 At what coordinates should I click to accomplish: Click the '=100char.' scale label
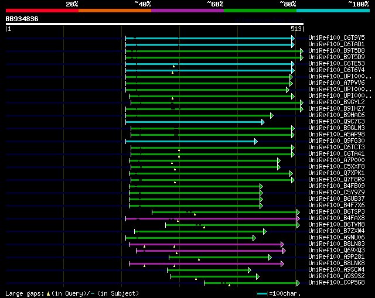coord(285,293)
